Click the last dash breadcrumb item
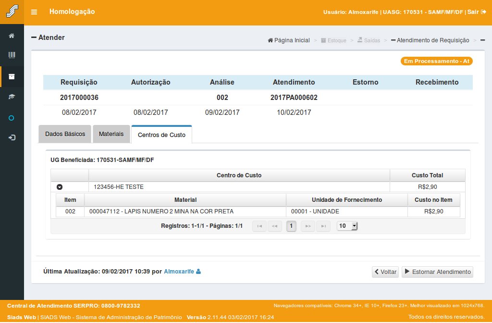This screenshot has width=492, height=323. coord(482,40)
